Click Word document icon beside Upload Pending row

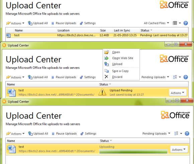coord(11,93)
